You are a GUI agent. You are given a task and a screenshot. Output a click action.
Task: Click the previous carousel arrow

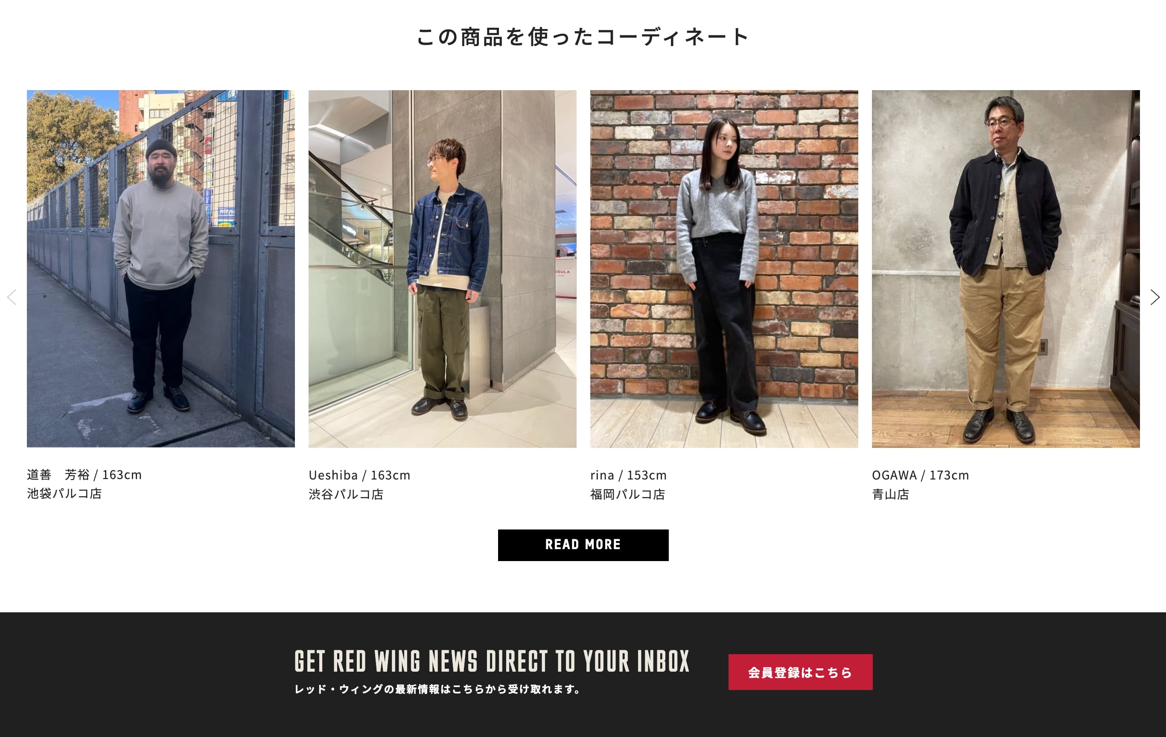tap(12, 297)
